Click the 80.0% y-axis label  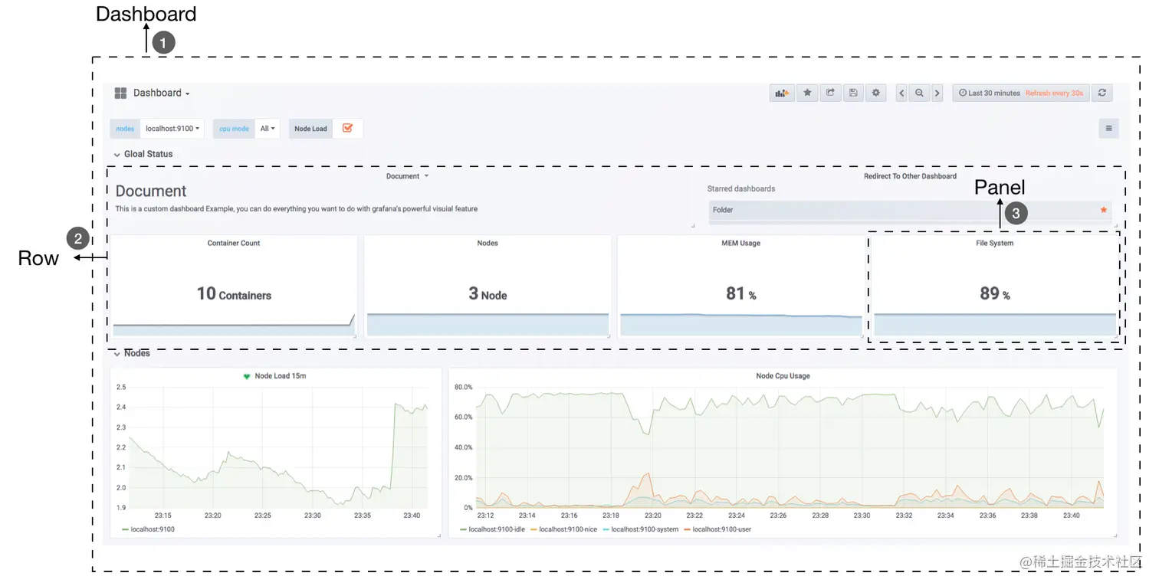pos(463,388)
